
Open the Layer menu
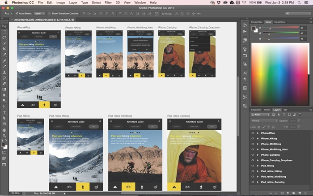point(73,3)
